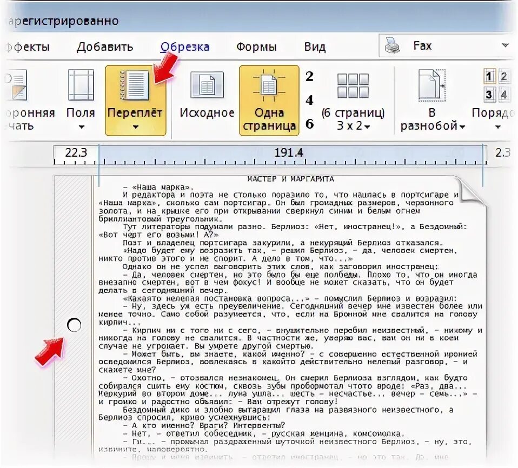Click the line 'бриллиантовый треугольник.'
The width and height of the screenshot is (518, 468).
pyautogui.click(x=161, y=219)
